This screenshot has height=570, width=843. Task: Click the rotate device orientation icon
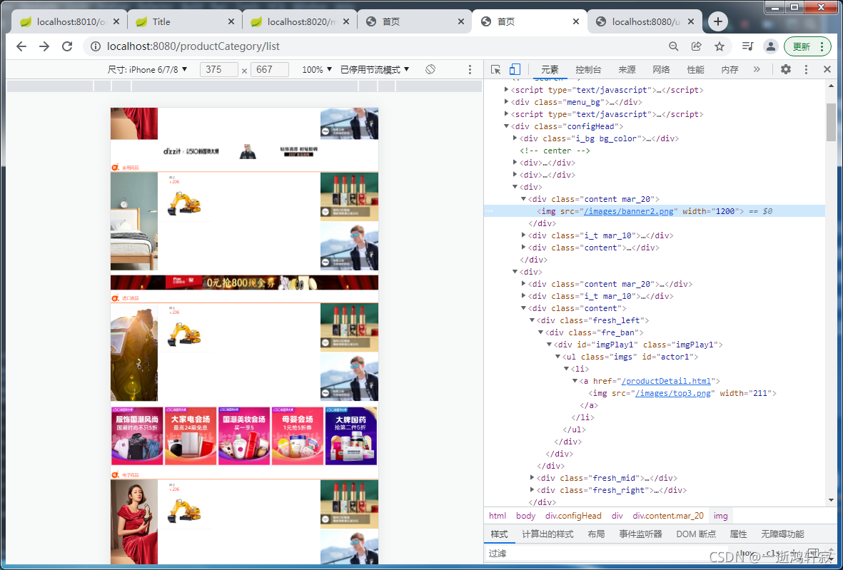[x=430, y=69]
